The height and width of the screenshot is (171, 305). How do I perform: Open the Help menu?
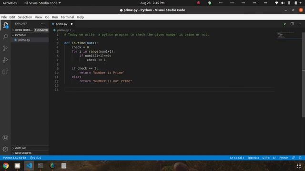80,17
